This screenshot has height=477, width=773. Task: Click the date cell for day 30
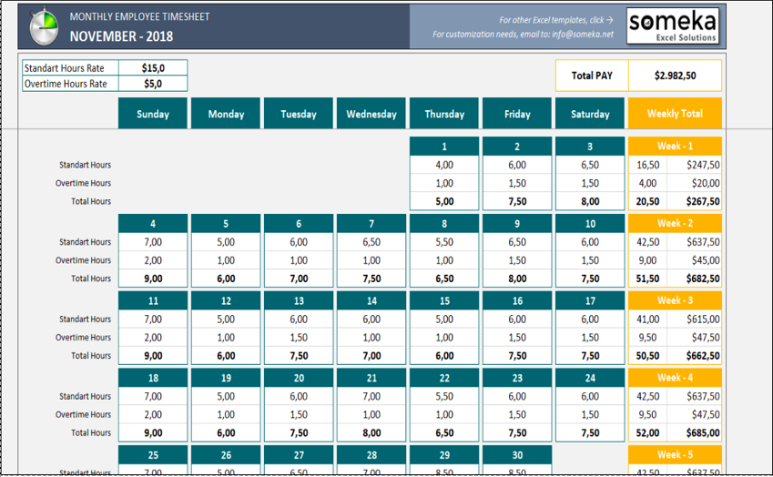pyautogui.click(x=517, y=455)
